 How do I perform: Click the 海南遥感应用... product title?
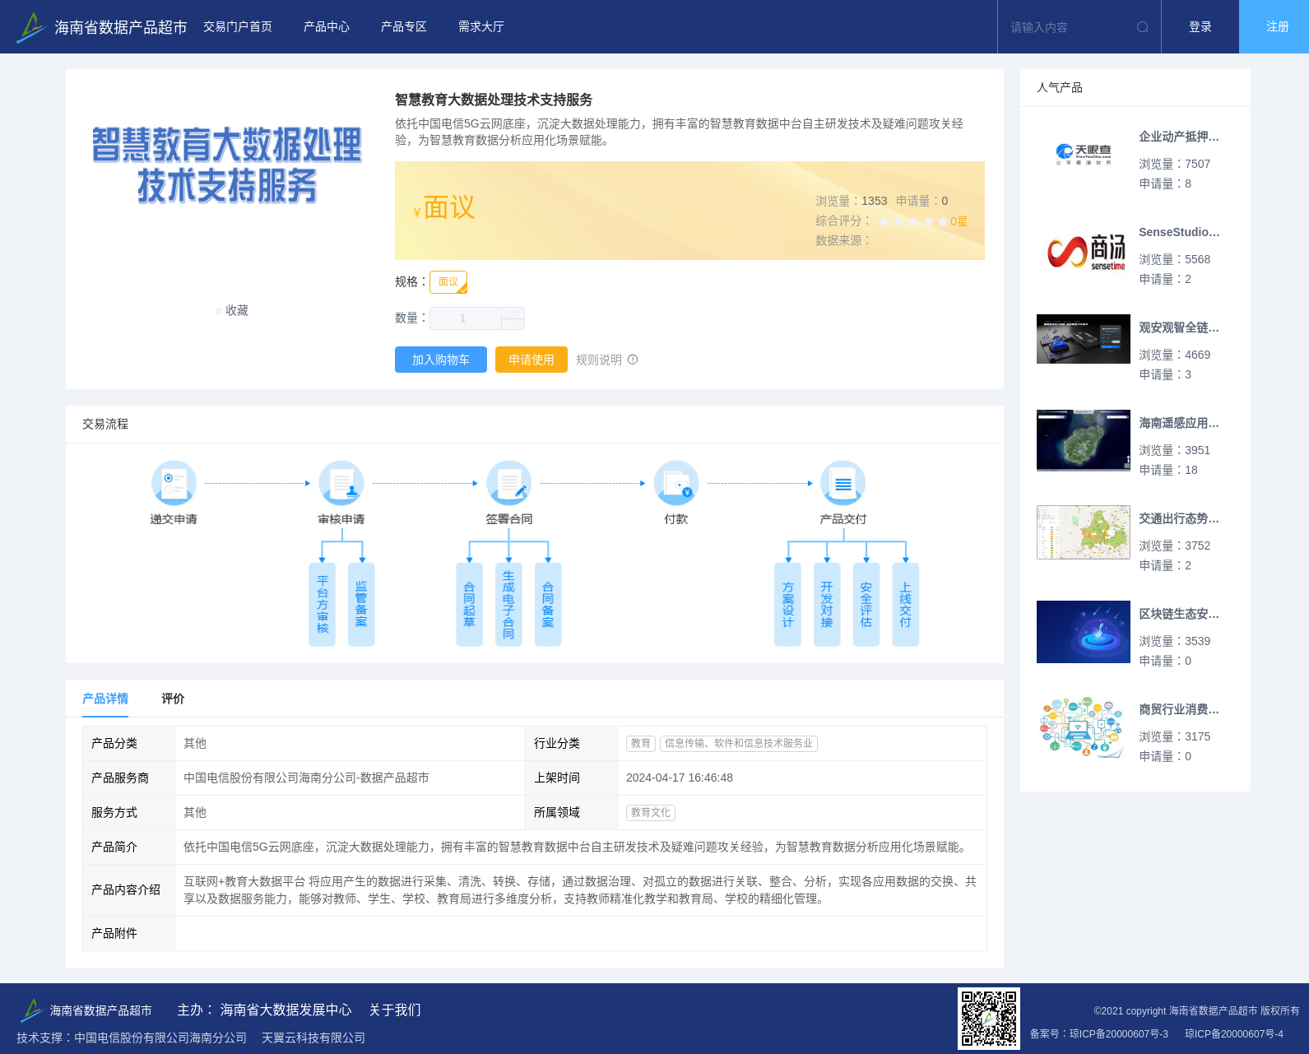click(1179, 423)
